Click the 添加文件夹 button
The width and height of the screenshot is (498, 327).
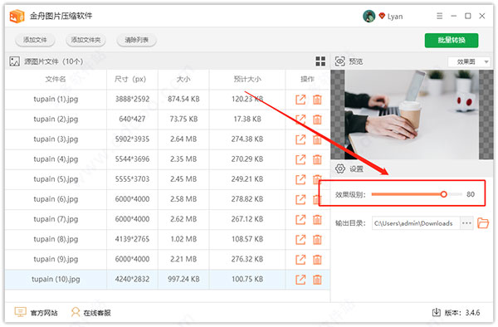tap(85, 40)
